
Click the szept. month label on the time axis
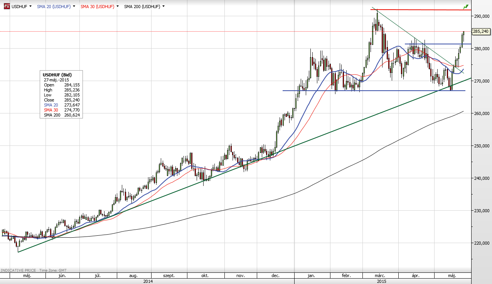[169, 276]
